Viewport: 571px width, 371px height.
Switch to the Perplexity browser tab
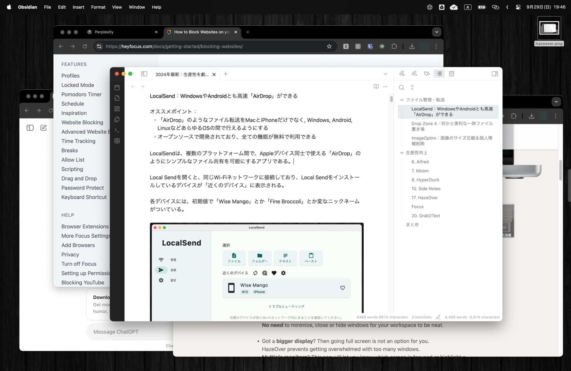(x=104, y=32)
